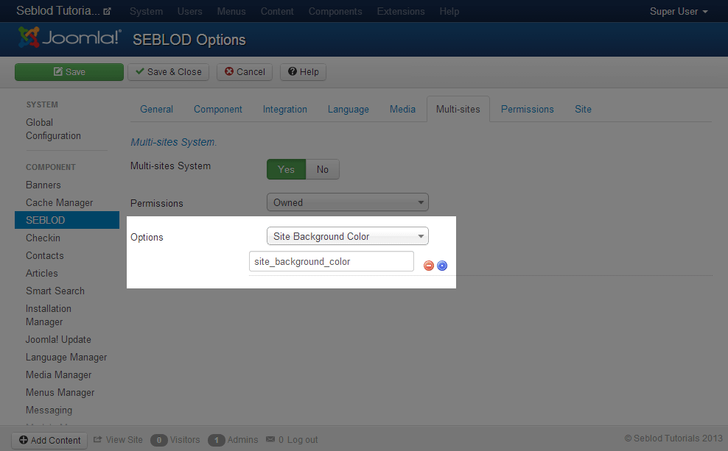This screenshot has height=451, width=728.
Task: Open Messaging in the sidebar
Action: click(49, 410)
